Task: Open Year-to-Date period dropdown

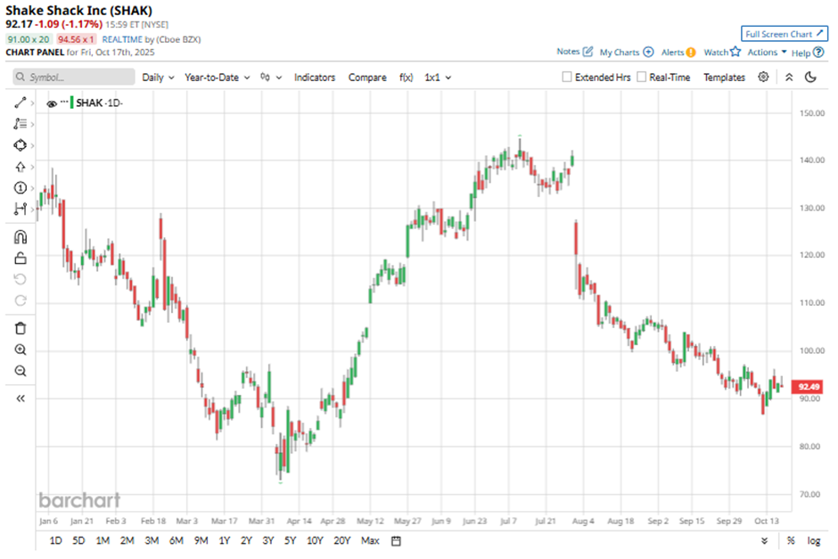Action: (217, 78)
